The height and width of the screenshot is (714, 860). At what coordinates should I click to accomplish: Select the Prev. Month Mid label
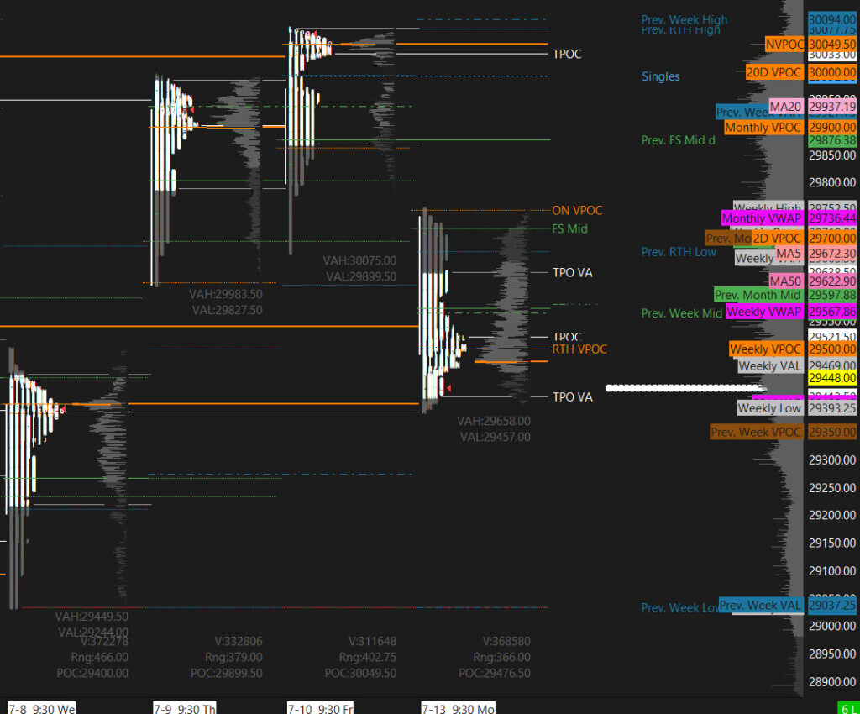pyautogui.click(x=758, y=295)
